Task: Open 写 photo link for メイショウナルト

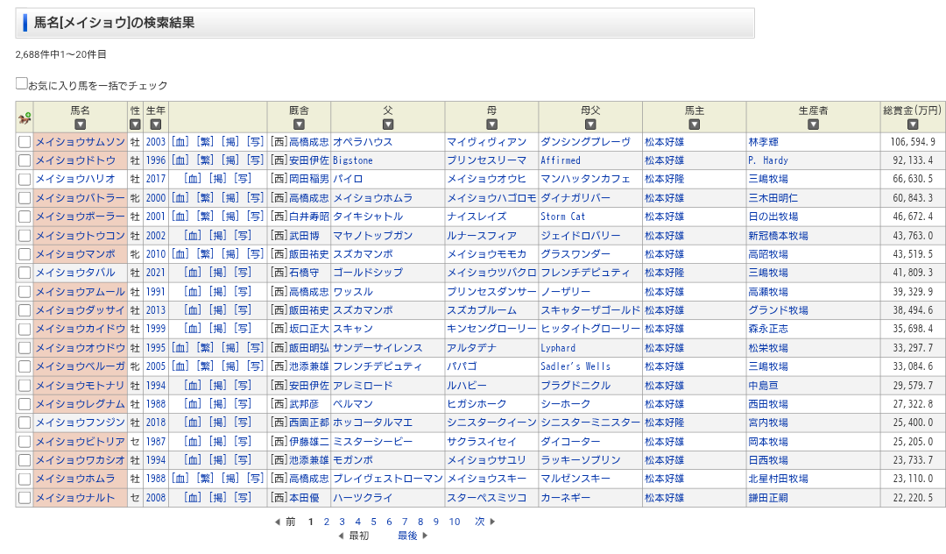Action: pos(243,498)
